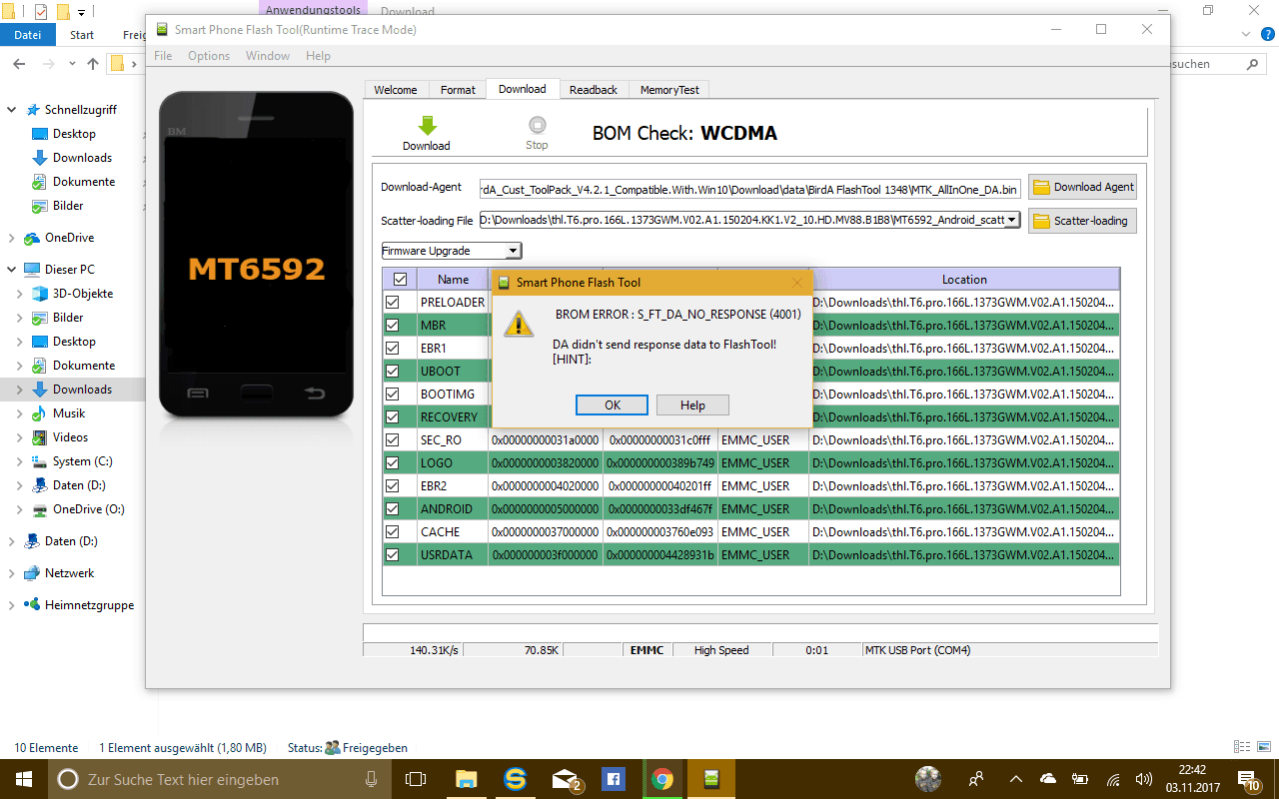Open Task View on taskbar
This screenshot has width=1279, height=799.
416,779
